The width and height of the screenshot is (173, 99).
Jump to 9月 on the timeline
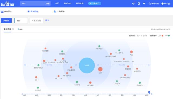[134, 95]
